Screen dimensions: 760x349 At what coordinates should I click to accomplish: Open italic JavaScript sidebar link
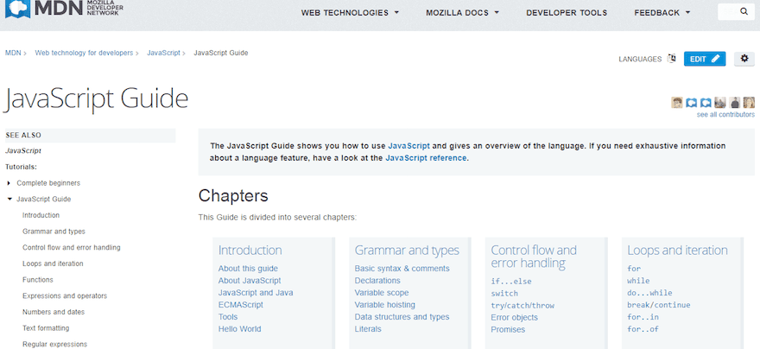tap(23, 151)
